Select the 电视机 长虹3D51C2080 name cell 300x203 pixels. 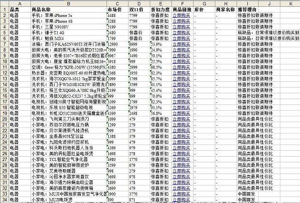pos(69,114)
